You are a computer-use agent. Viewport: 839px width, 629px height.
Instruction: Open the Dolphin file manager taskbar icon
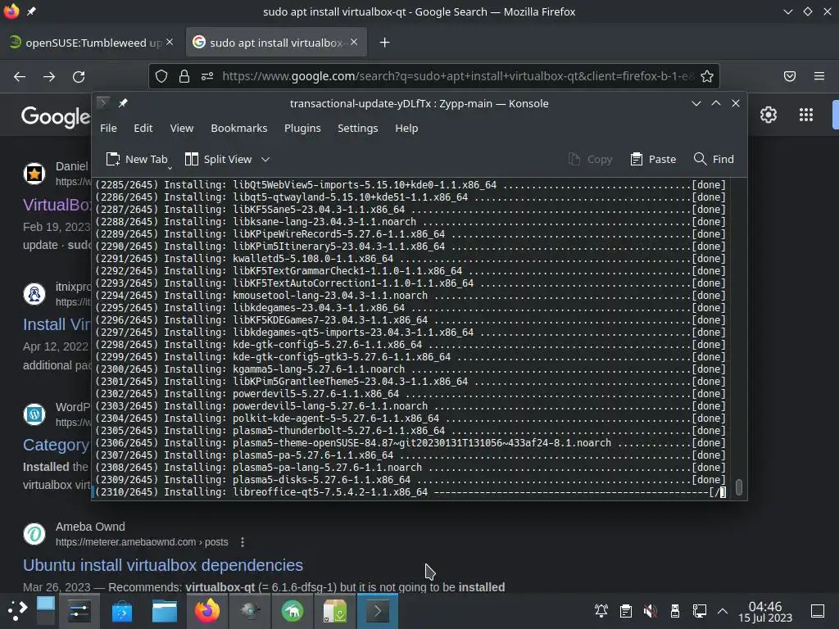point(165,611)
